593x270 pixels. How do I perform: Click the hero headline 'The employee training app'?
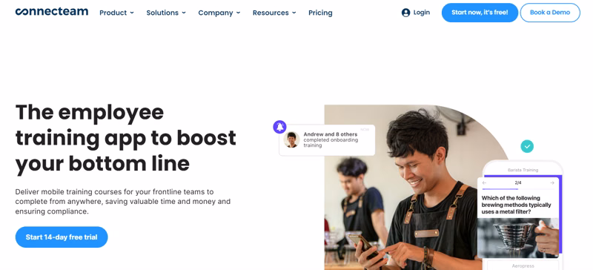click(x=125, y=137)
